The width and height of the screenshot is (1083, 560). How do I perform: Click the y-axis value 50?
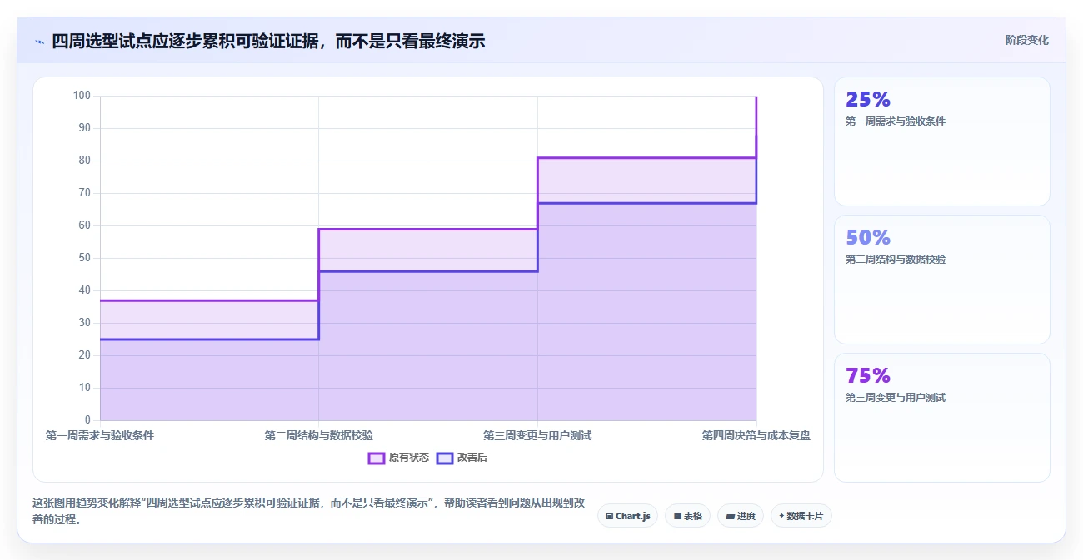(x=85, y=258)
